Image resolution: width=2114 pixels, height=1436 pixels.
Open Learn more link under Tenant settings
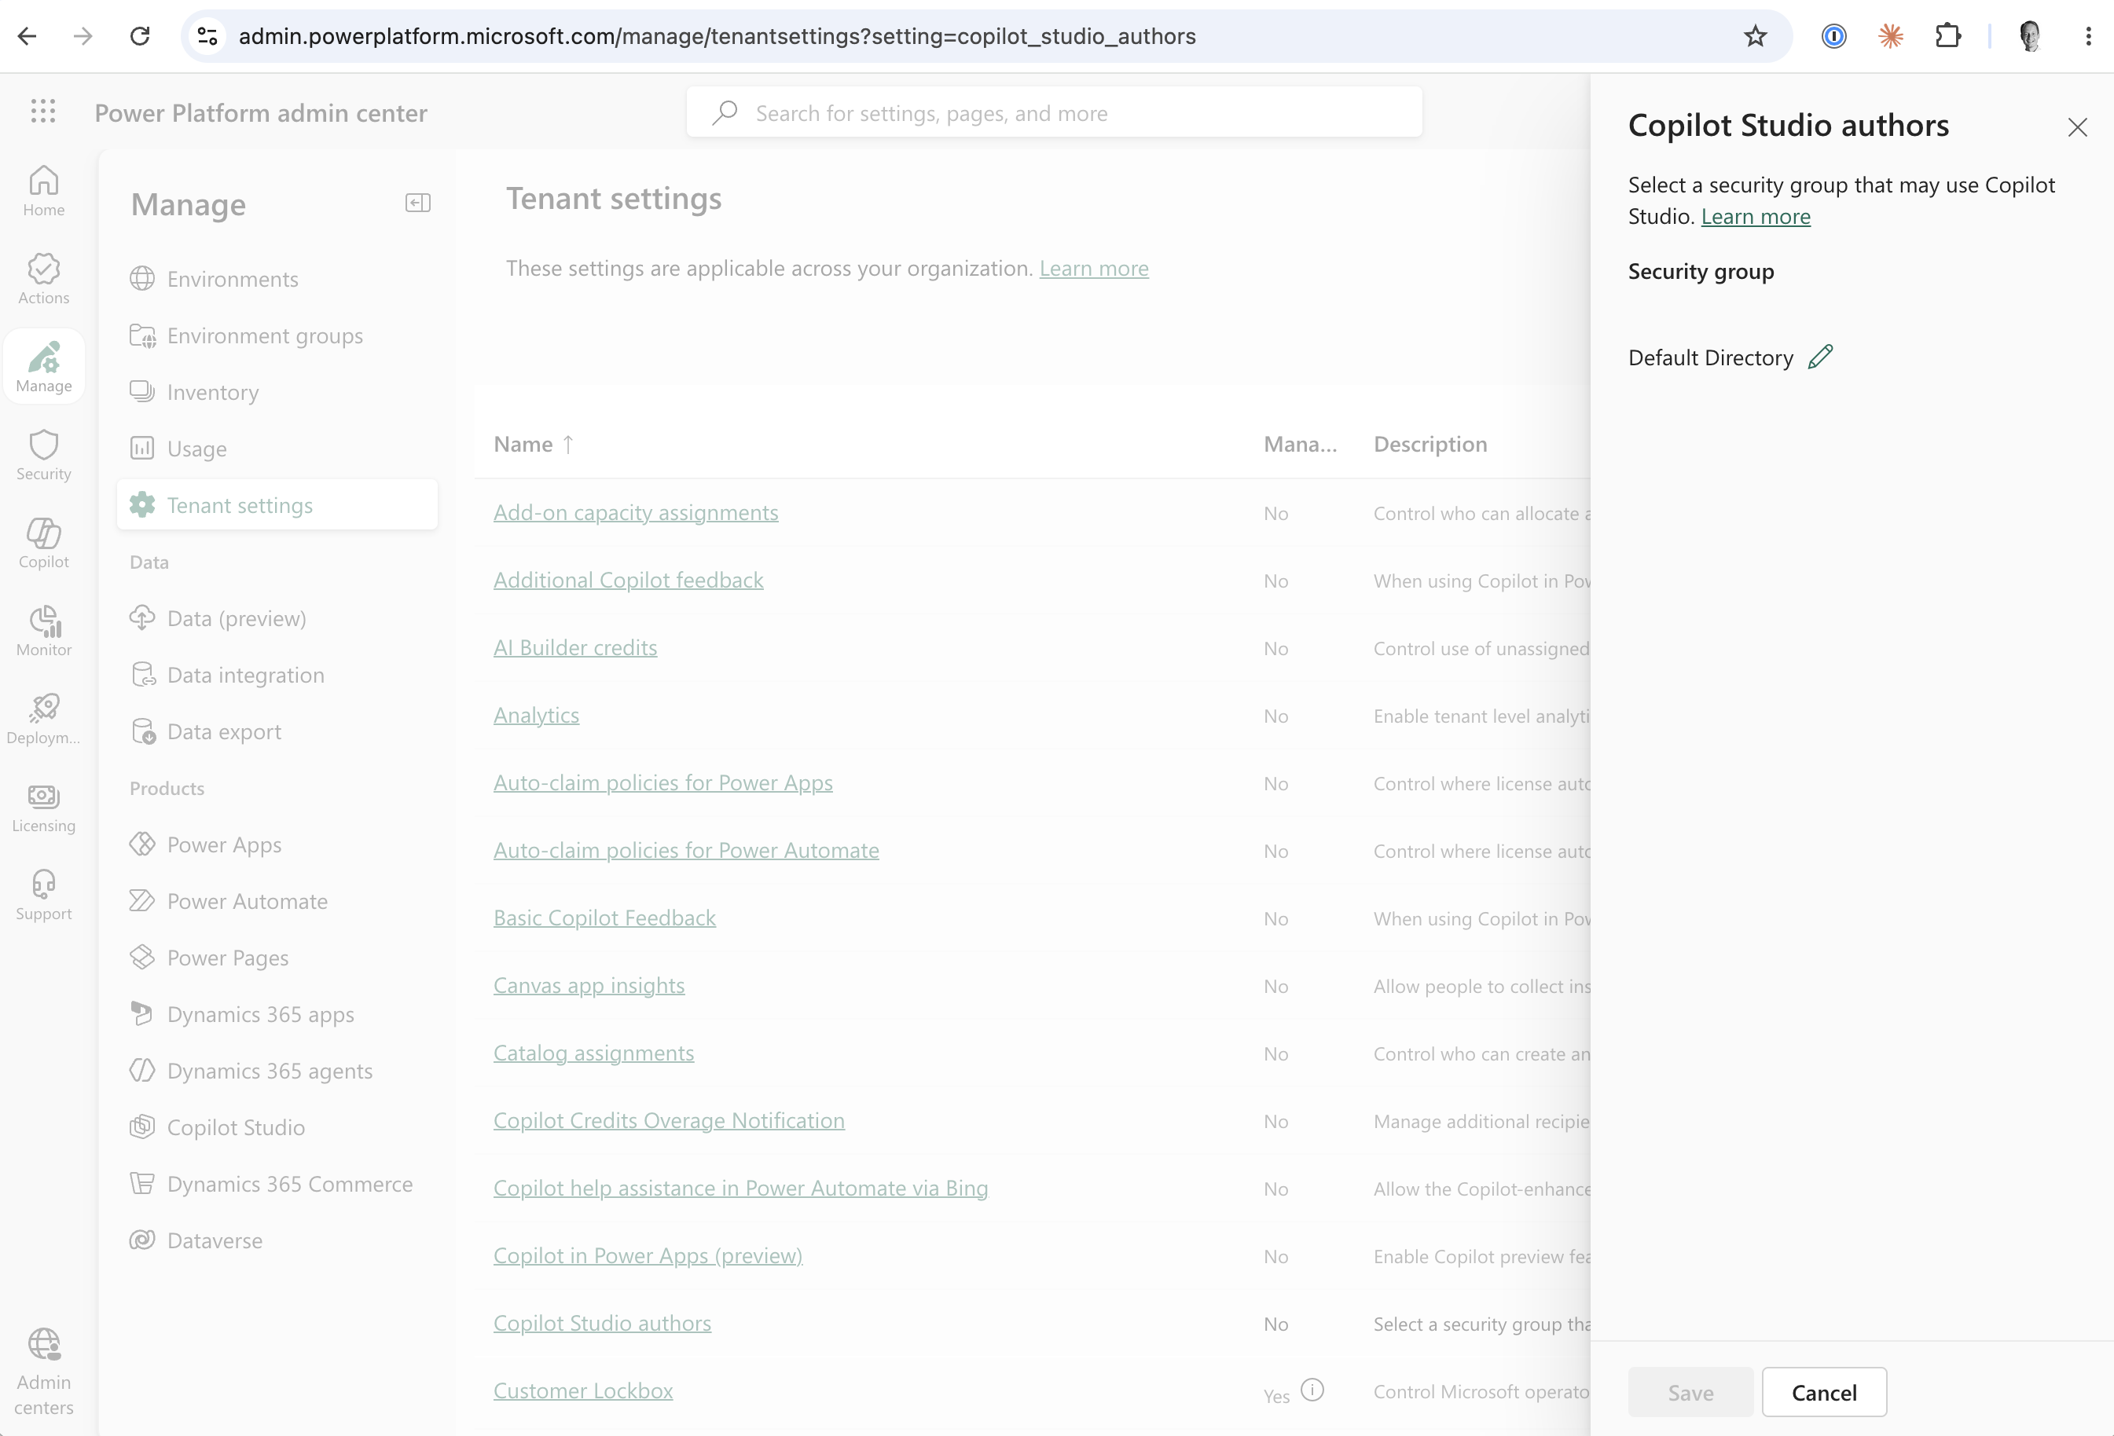[x=1093, y=269]
